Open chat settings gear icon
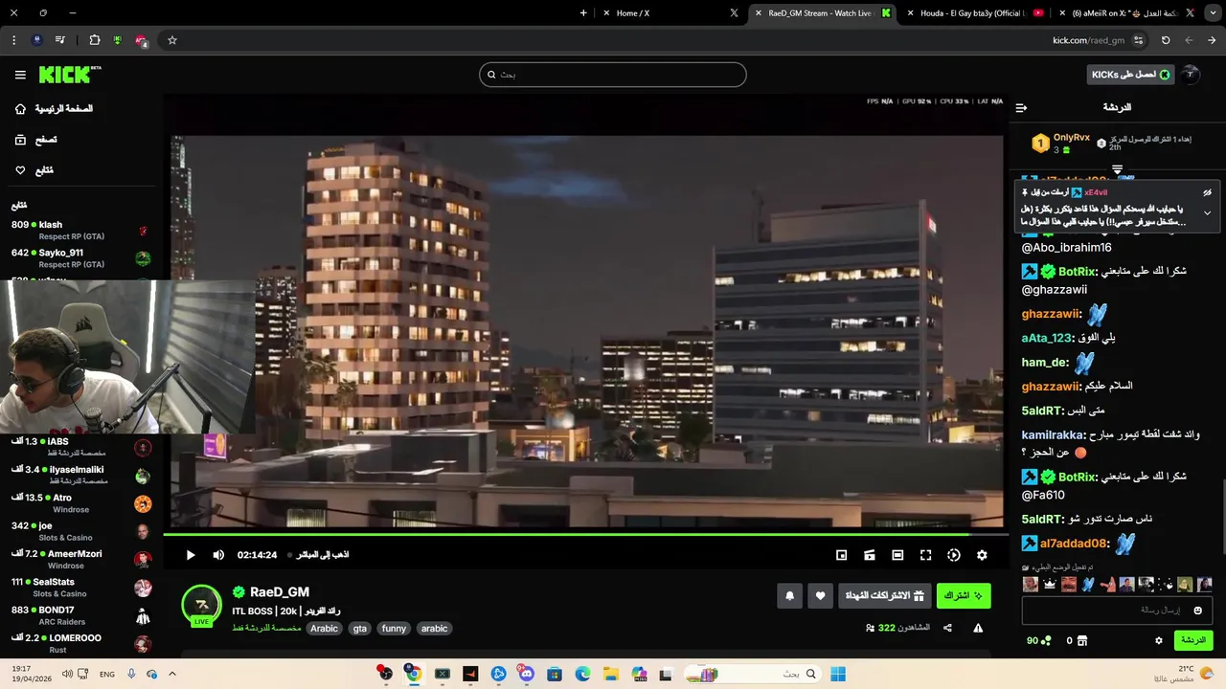Screen dimensions: 1226x689 [x=1158, y=640]
